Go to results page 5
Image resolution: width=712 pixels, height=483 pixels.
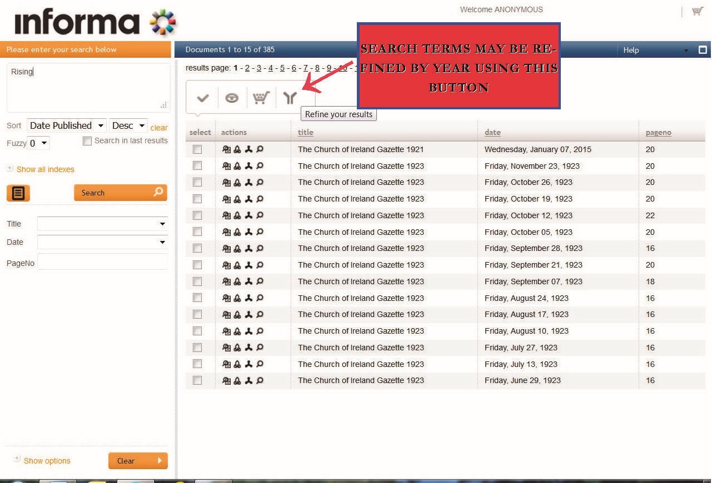pyautogui.click(x=282, y=68)
